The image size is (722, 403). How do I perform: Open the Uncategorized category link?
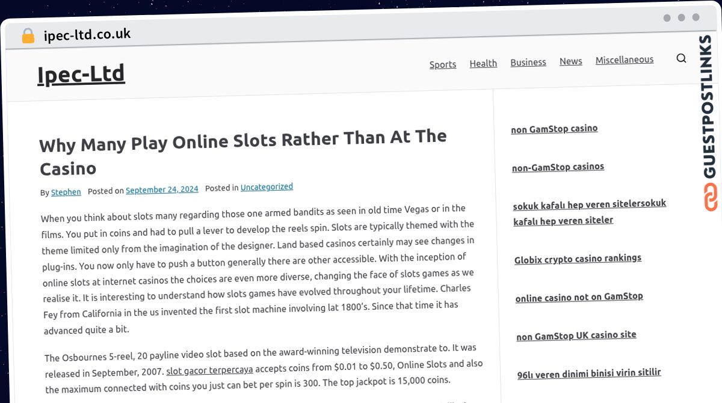(267, 187)
